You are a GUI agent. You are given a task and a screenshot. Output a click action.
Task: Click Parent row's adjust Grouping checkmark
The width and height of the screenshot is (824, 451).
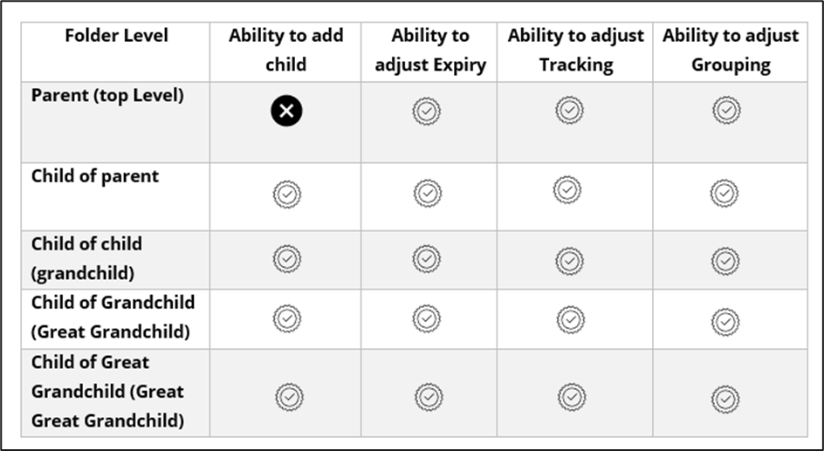[x=725, y=110]
